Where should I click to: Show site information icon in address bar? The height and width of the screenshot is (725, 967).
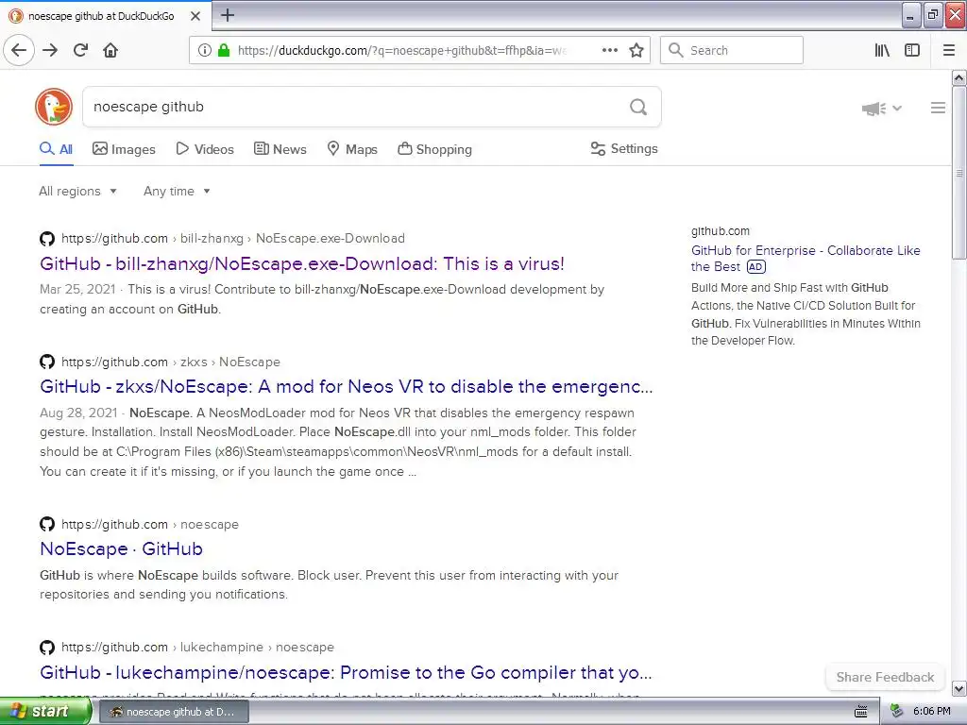click(x=204, y=50)
